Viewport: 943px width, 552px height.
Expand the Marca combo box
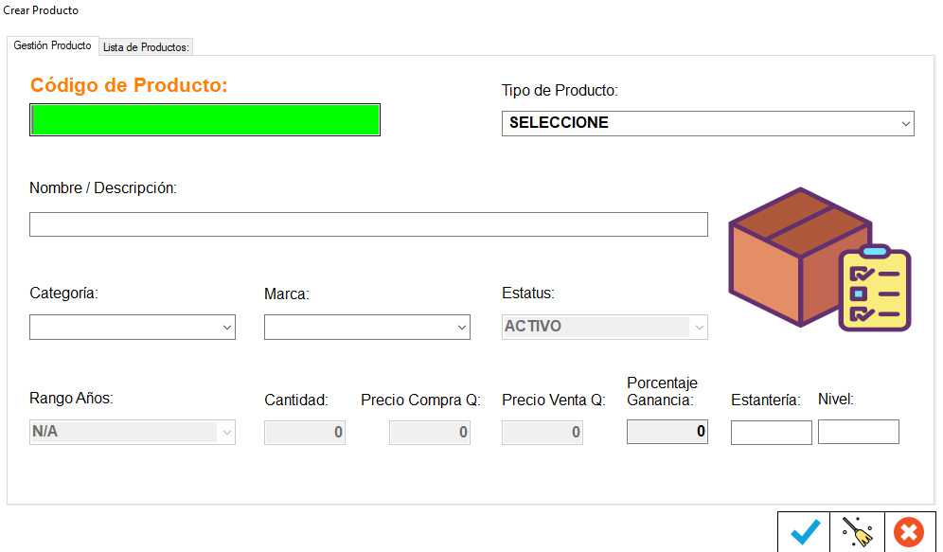(x=366, y=328)
